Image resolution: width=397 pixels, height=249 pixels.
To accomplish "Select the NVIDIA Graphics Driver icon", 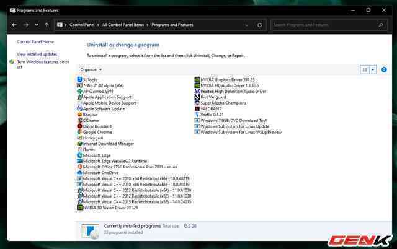I will (x=197, y=80).
